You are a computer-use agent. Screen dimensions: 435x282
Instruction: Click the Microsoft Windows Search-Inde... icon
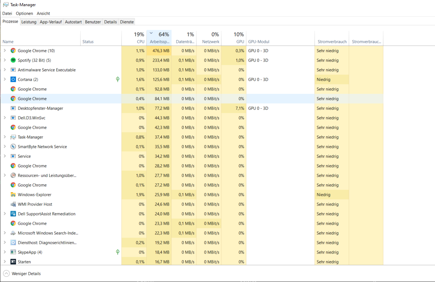point(13,233)
